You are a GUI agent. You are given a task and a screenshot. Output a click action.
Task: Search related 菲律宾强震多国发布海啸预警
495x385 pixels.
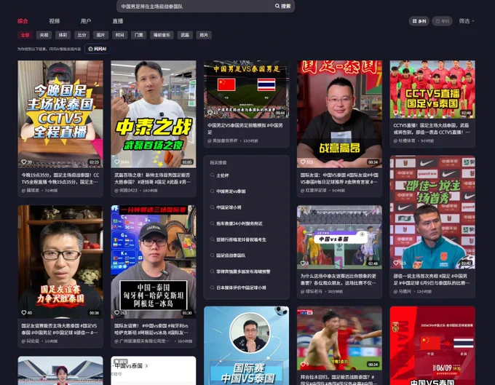coord(243,271)
